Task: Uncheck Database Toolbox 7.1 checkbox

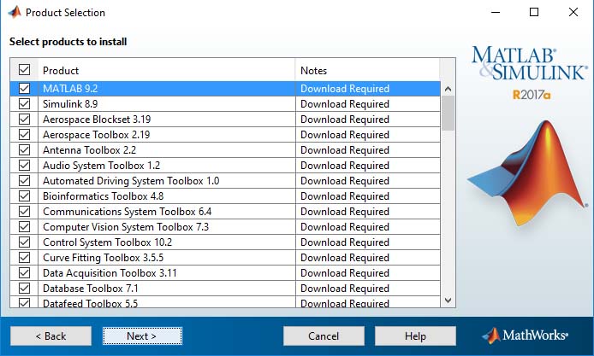Action: (x=24, y=289)
